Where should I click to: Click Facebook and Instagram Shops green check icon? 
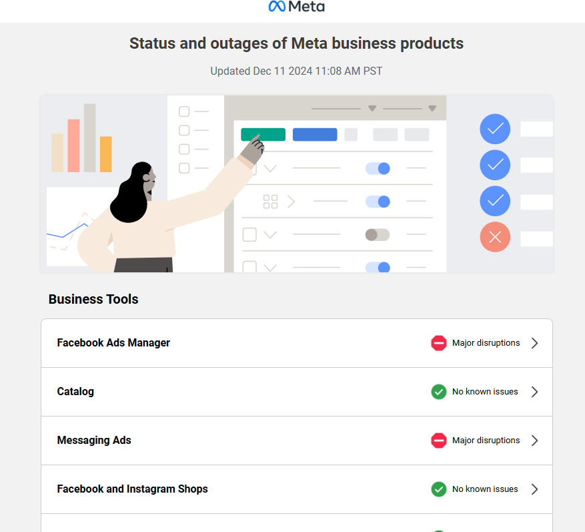[x=438, y=489]
